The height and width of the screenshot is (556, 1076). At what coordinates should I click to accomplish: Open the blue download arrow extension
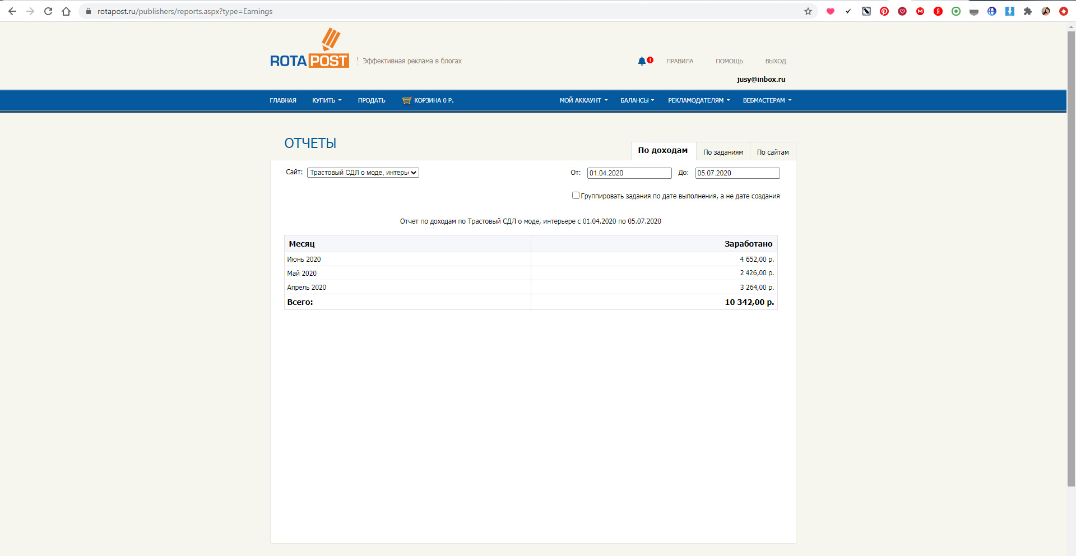point(1010,11)
